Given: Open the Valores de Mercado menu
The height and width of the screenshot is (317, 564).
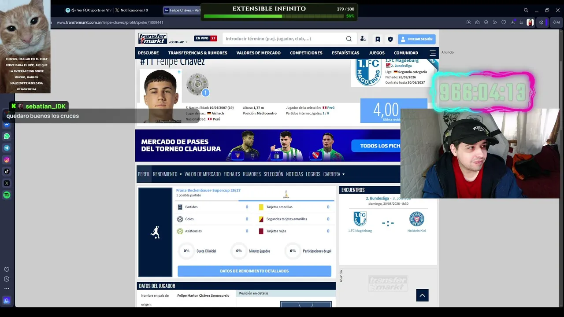Looking at the screenshot, I should [258, 53].
